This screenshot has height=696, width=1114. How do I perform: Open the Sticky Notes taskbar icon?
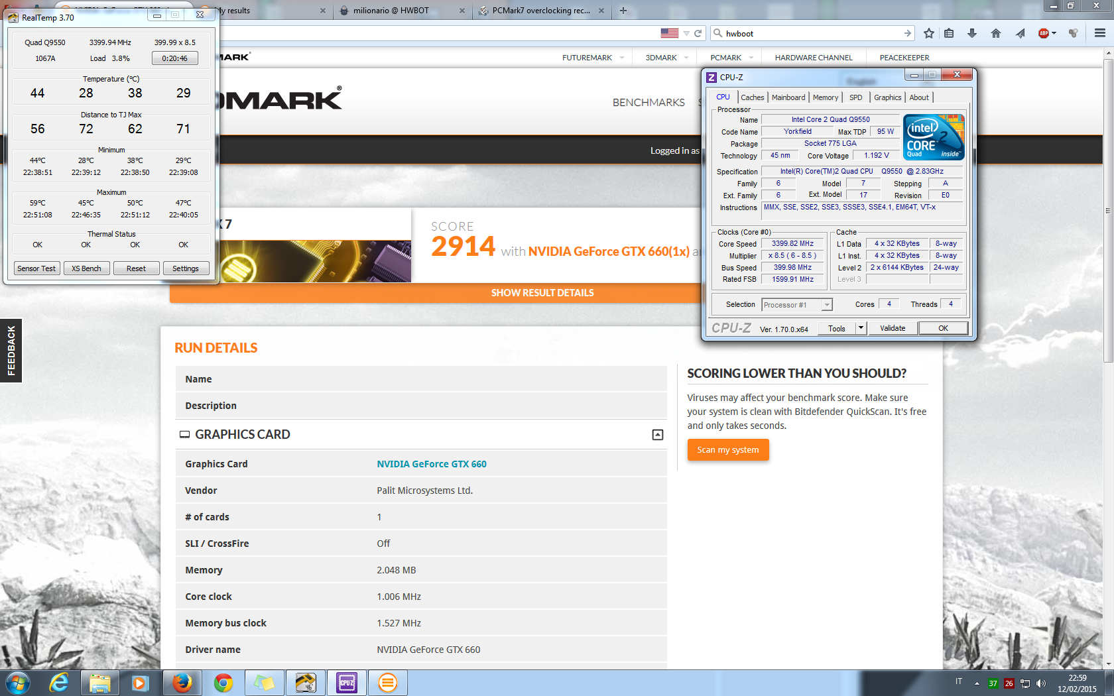(264, 683)
